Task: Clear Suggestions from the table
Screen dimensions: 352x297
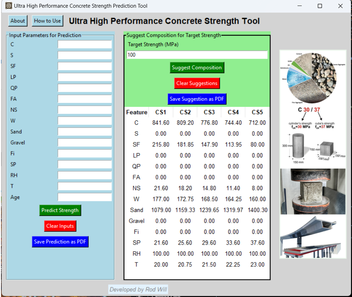Action: [x=197, y=83]
